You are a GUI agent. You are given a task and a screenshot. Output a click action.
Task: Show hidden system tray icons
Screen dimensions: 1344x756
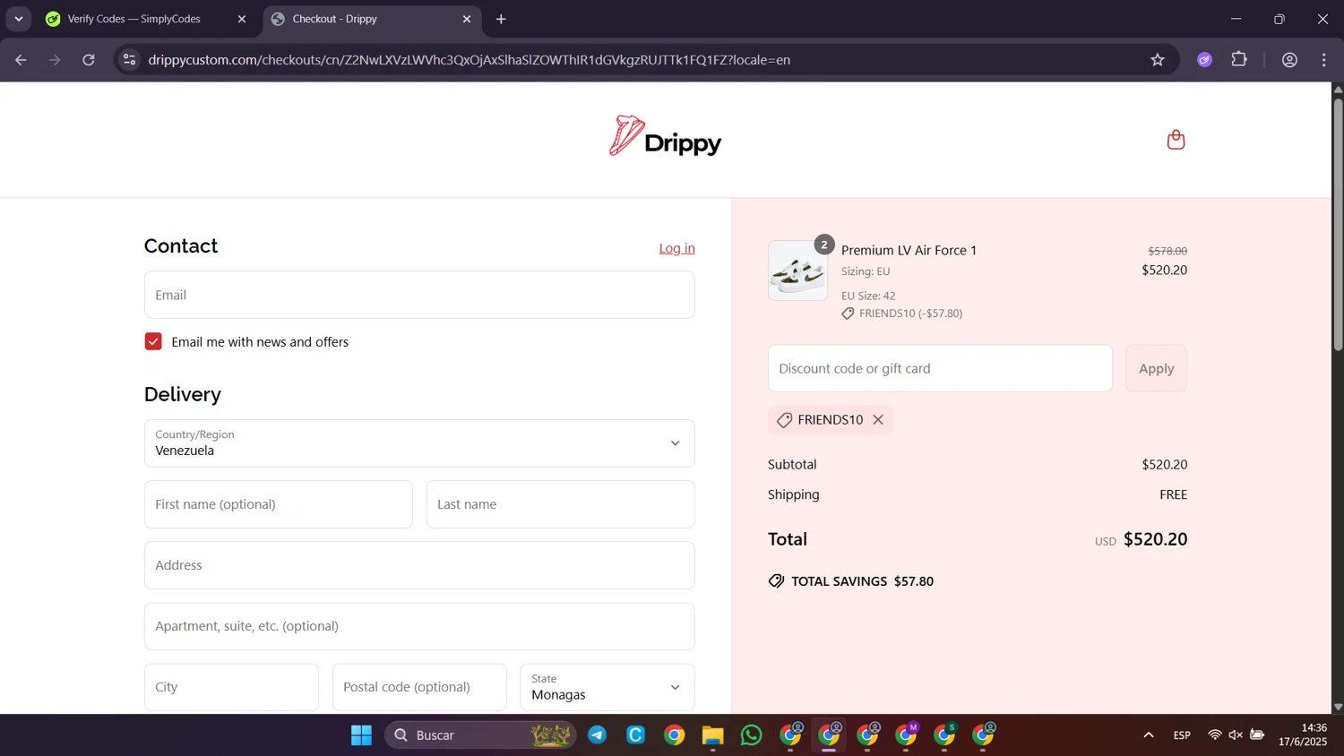tap(1148, 735)
